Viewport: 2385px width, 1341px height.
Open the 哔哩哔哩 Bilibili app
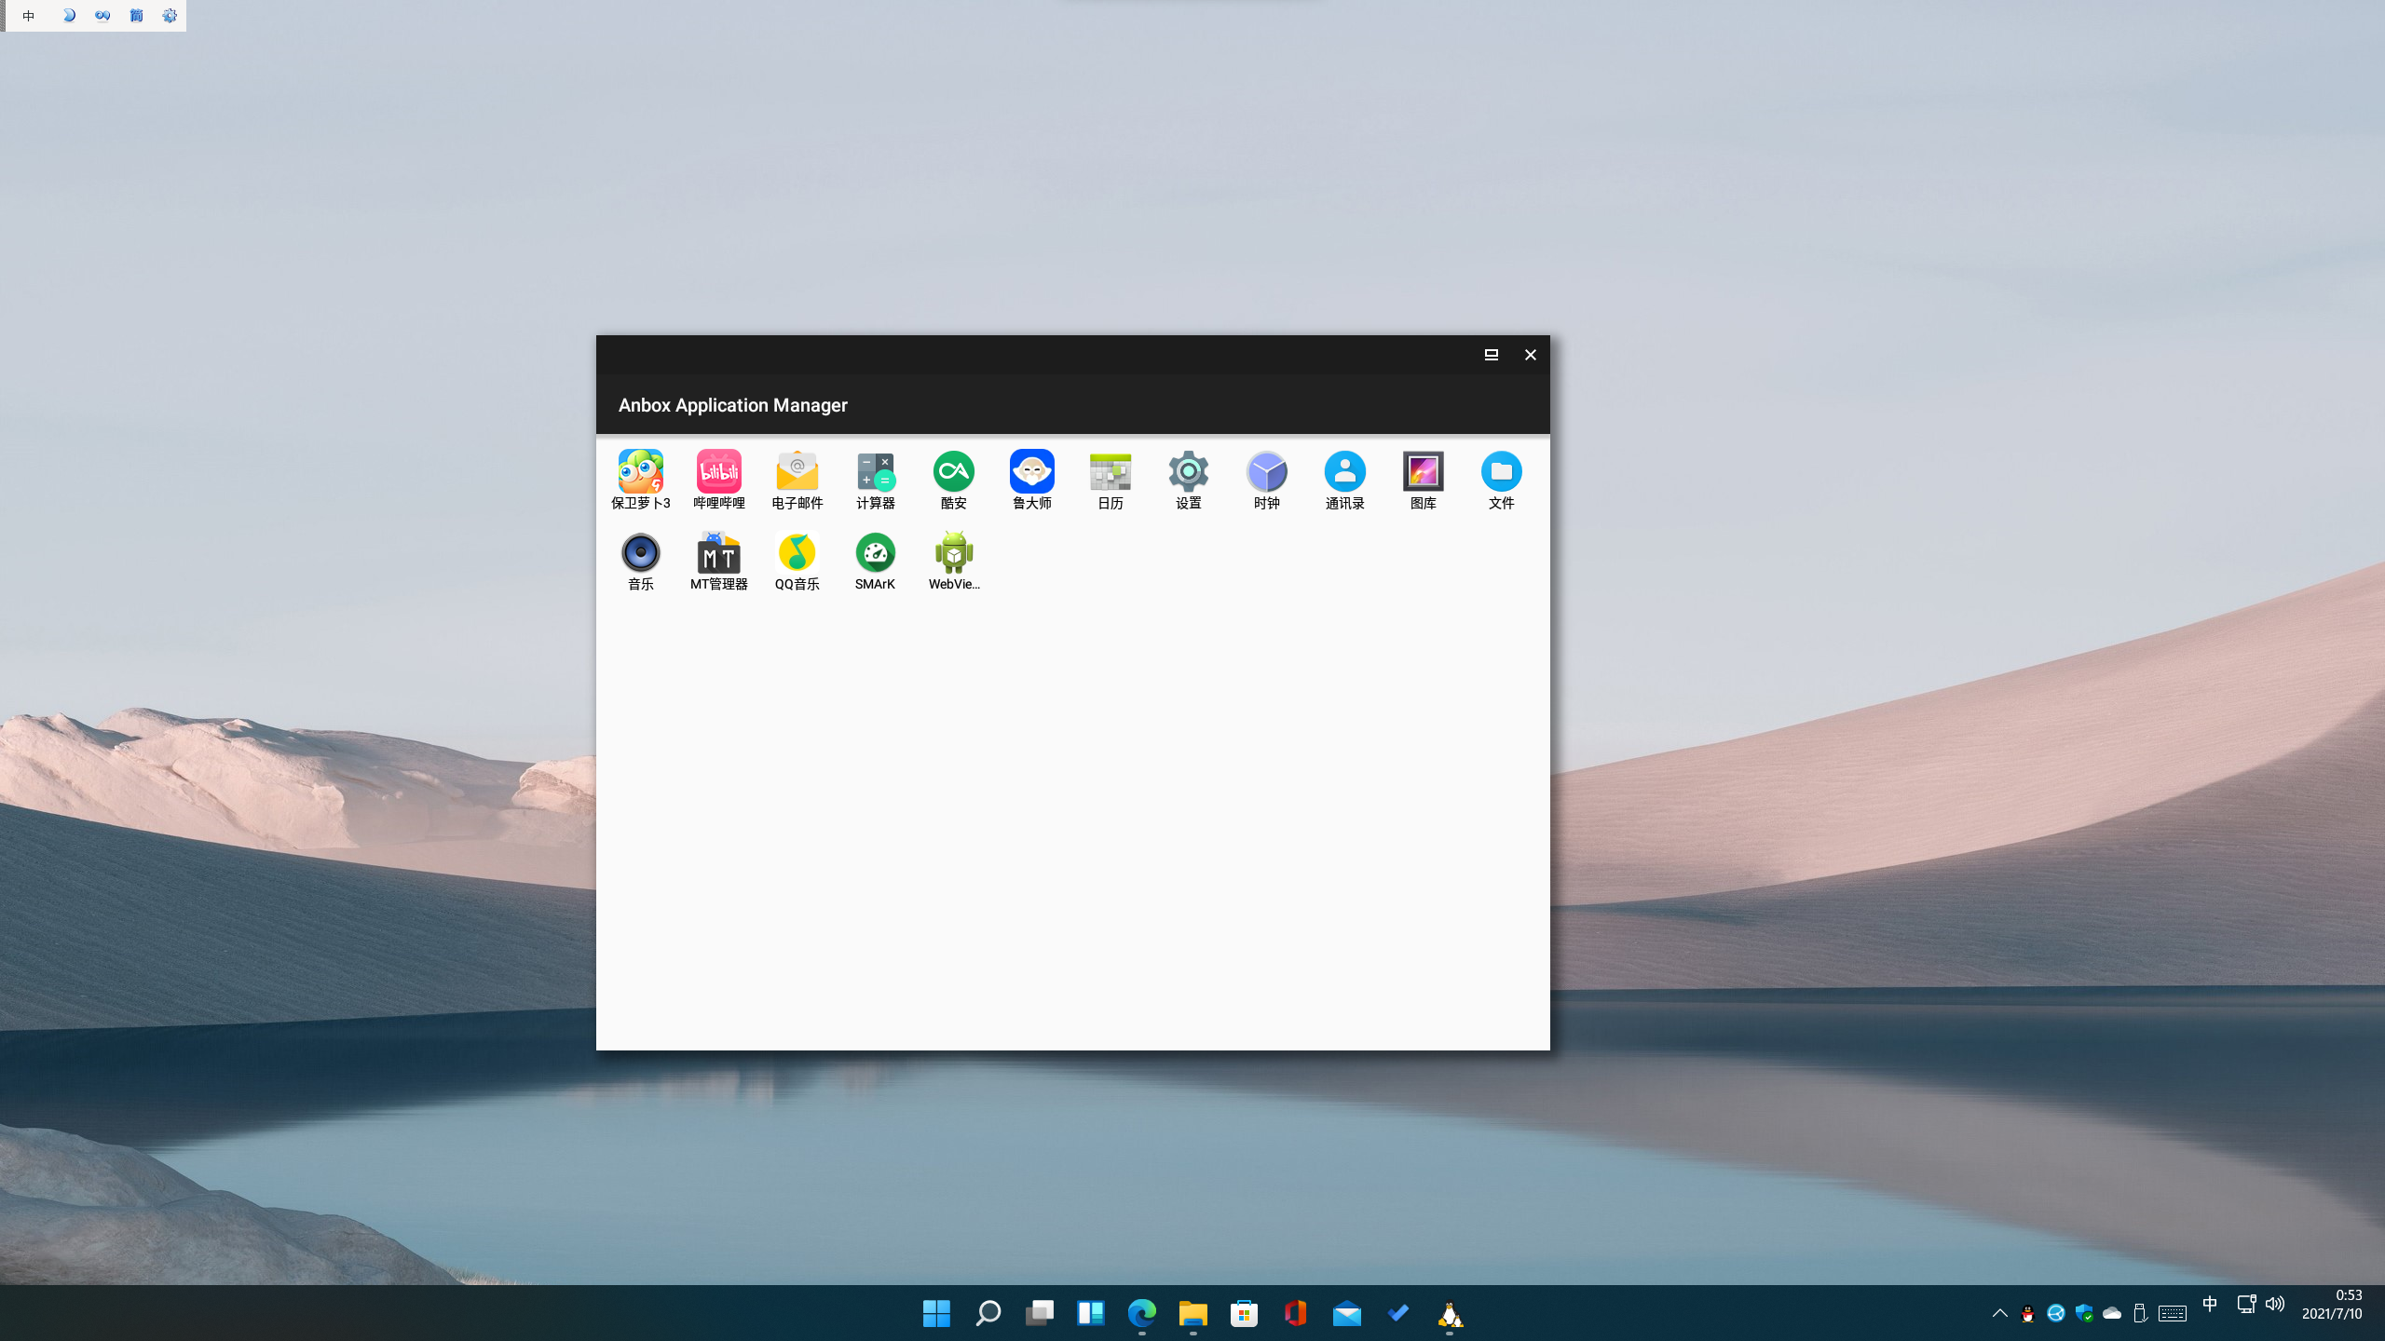point(718,473)
